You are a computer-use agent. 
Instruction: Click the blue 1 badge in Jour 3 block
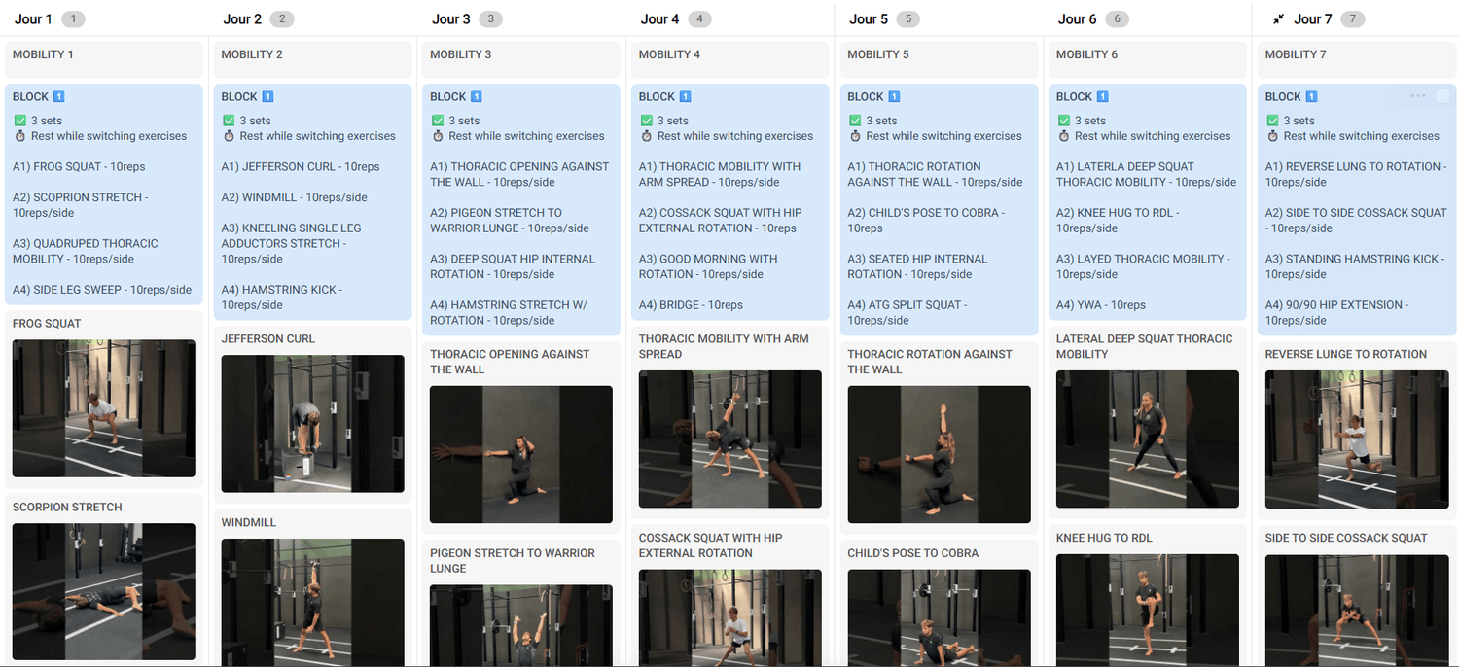(x=477, y=96)
